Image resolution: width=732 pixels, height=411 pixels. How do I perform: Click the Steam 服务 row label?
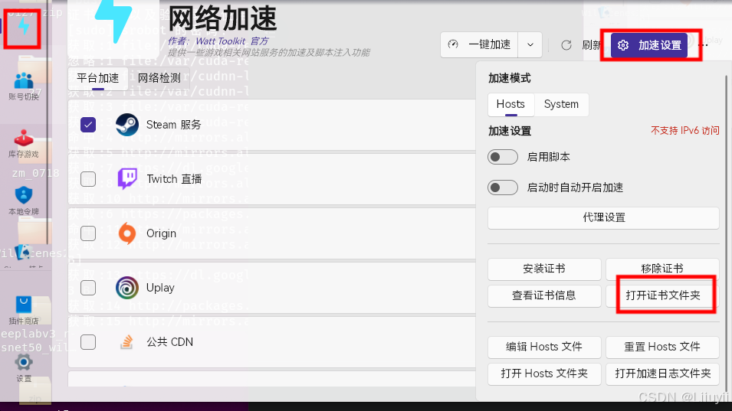(x=174, y=125)
